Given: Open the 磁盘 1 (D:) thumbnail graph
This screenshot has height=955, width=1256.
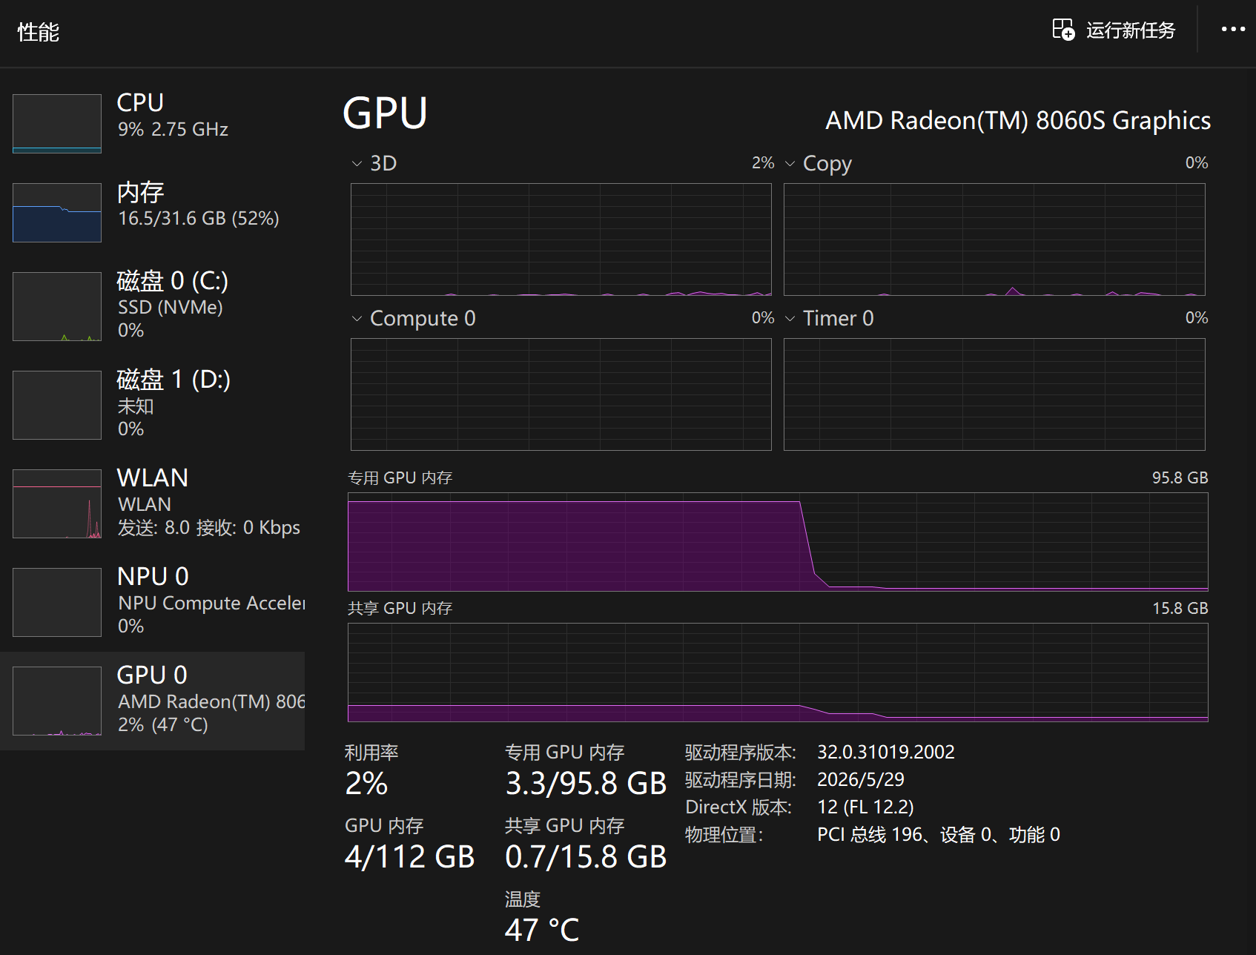Looking at the screenshot, I should [57, 405].
